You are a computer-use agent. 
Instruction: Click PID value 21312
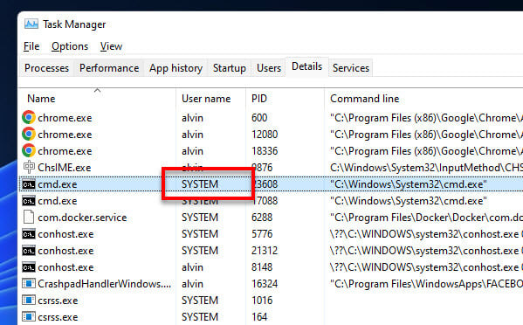click(x=265, y=251)
